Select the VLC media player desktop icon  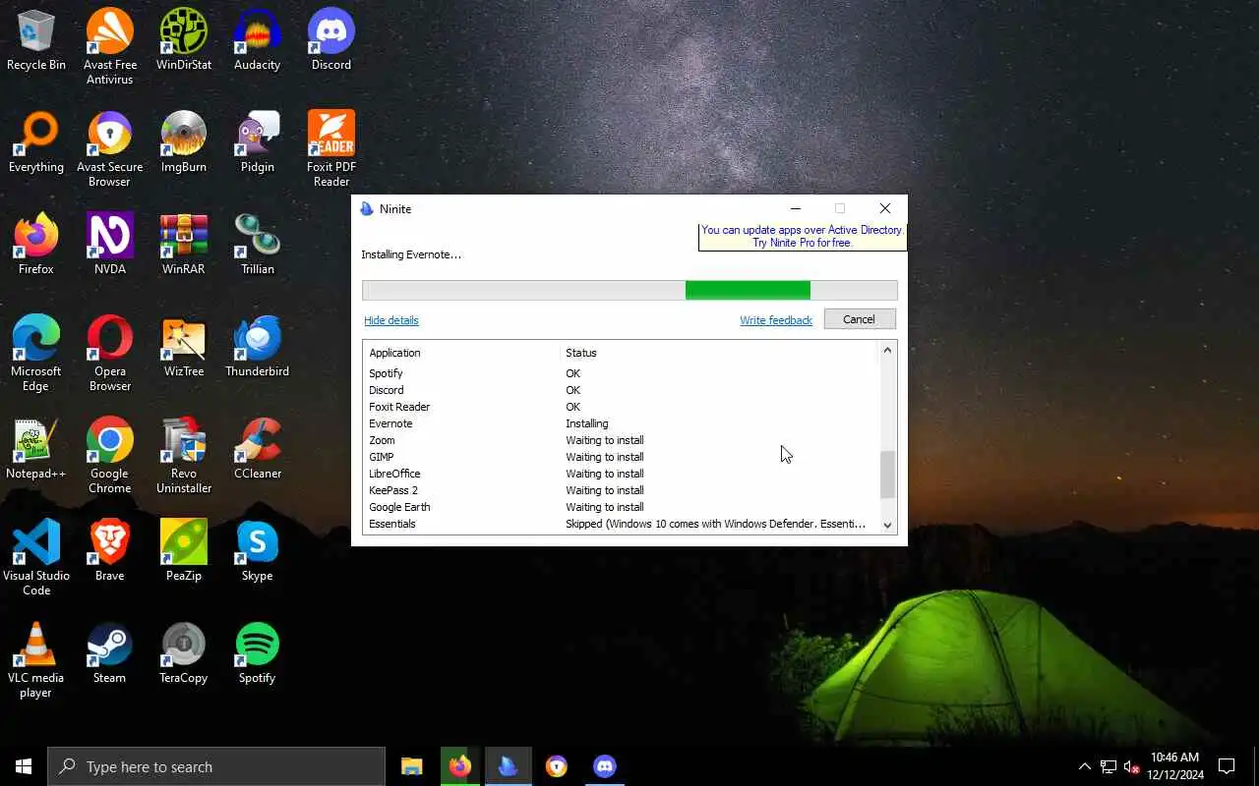pyautogui.click(x=36, y=660)
